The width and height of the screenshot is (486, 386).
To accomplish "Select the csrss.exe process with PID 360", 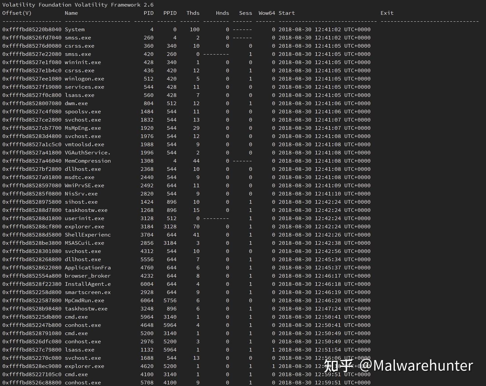I will click(80, 46).
